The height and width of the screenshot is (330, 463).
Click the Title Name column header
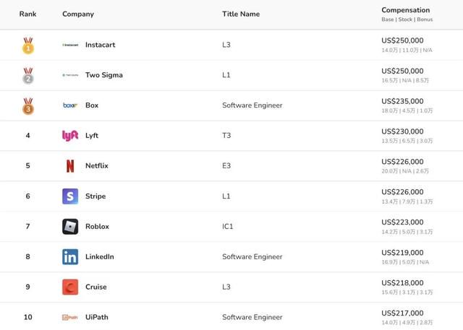point(241,14)
